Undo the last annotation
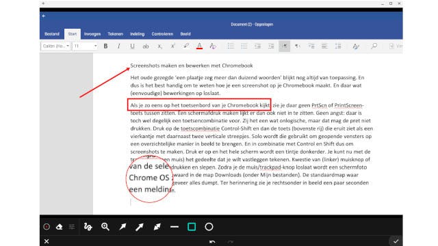 (212, 242)
